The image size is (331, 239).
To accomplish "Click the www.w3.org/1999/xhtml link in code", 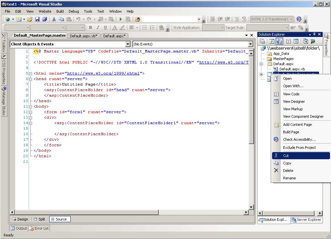I will click(103, 73).
